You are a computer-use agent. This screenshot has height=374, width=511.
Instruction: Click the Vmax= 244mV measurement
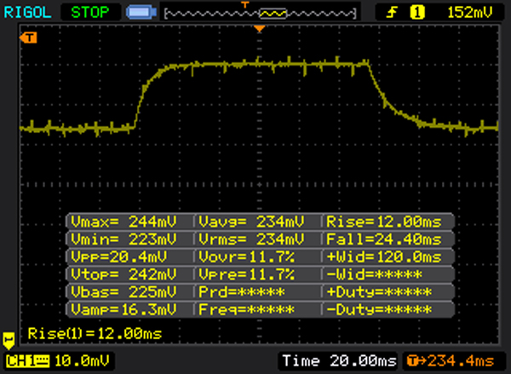(123, 222)
